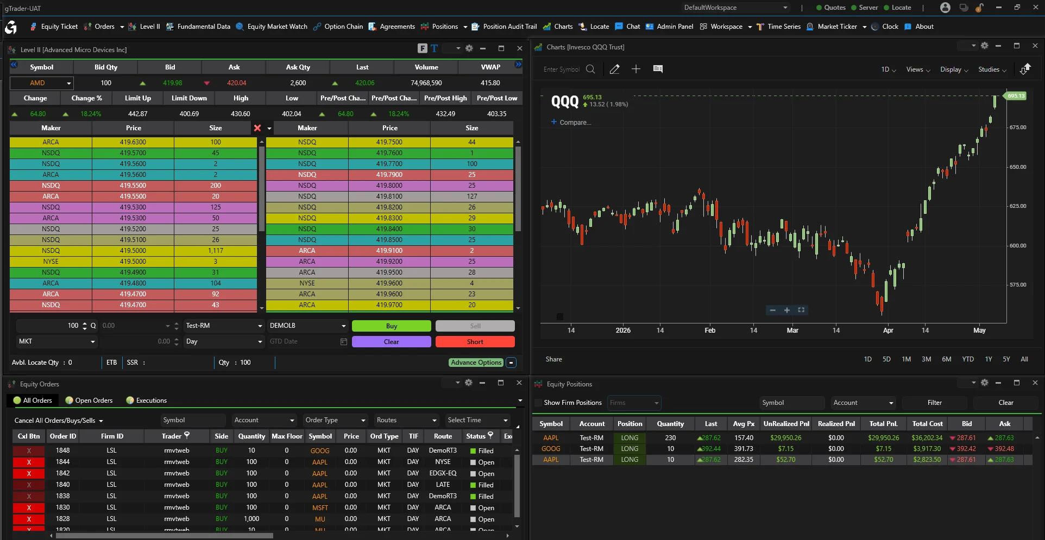
Task: Open Charts panel settings gear
Action: tap(985, 46)
